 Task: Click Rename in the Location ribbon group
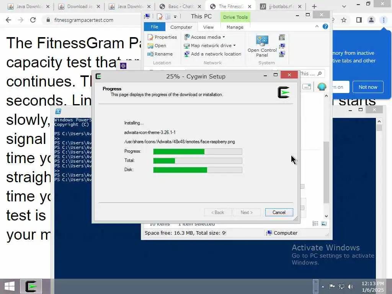tap(160, 54)
